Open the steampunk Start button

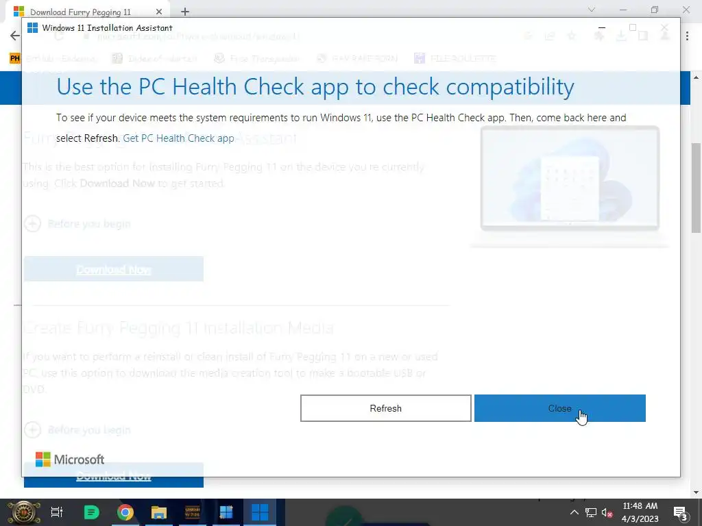tap(23, 512)
